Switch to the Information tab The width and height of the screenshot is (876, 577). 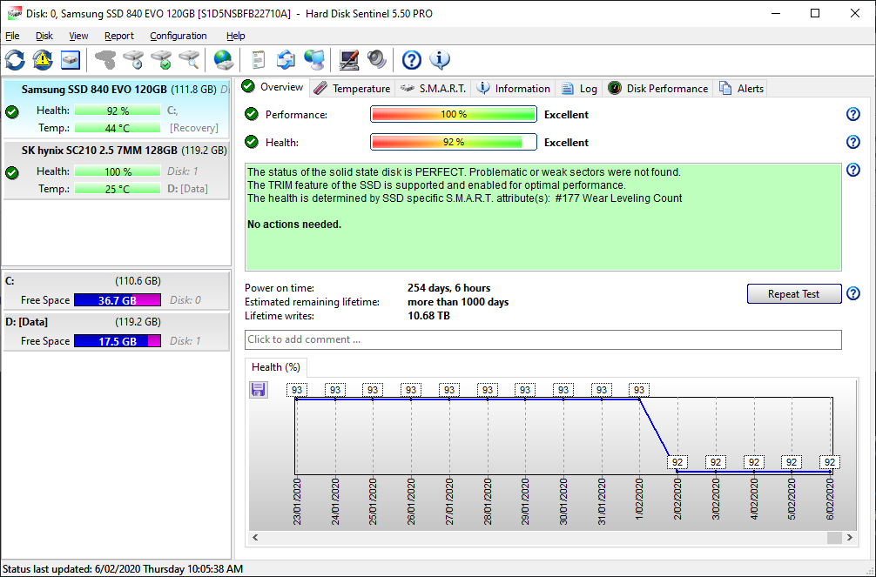point(514,88)
